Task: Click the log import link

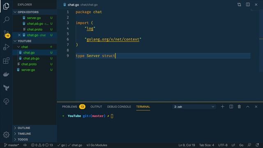Action: [x=90, y=28]
